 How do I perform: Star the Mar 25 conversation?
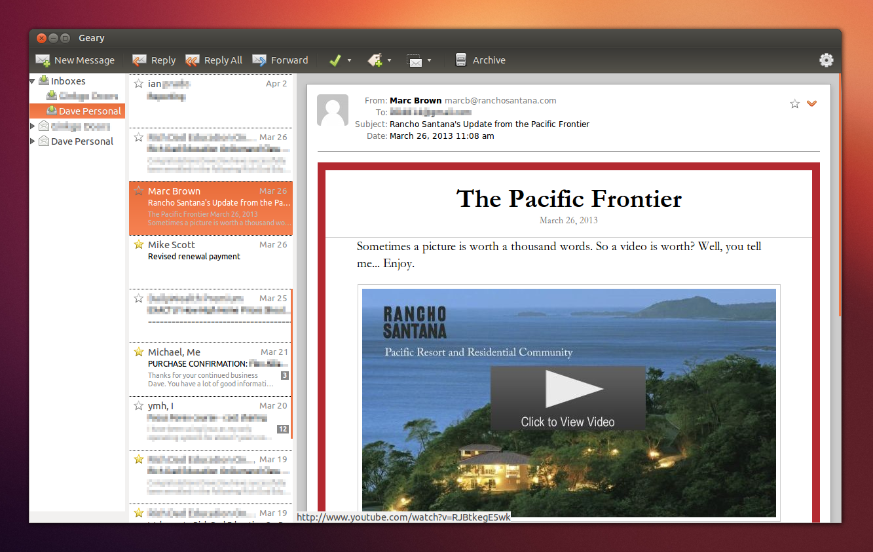[x=139, y=299]
